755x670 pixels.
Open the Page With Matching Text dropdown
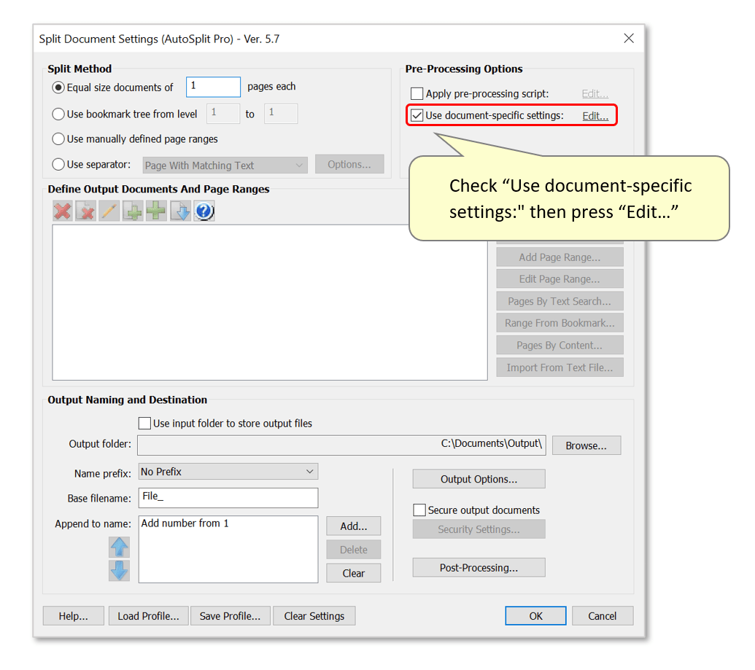click(225, 165)
